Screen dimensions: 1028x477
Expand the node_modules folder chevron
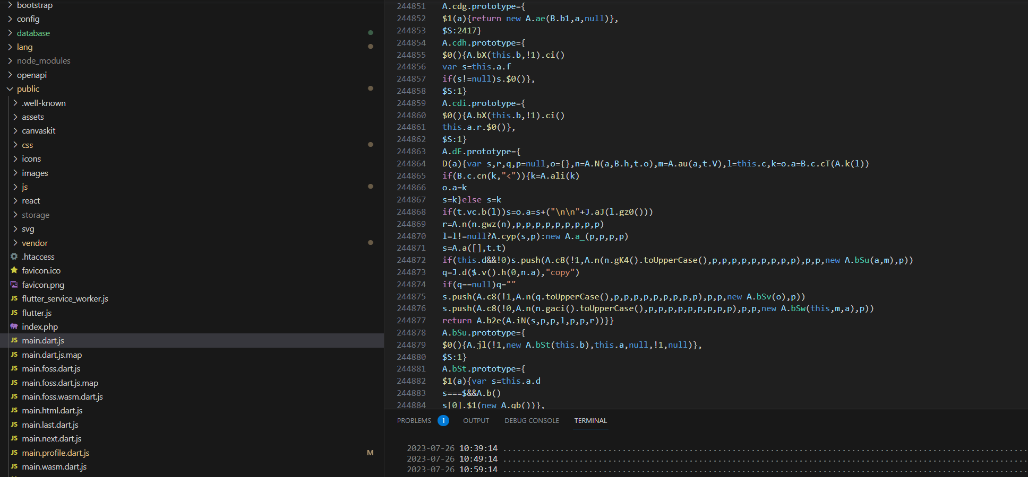[10, 60]
